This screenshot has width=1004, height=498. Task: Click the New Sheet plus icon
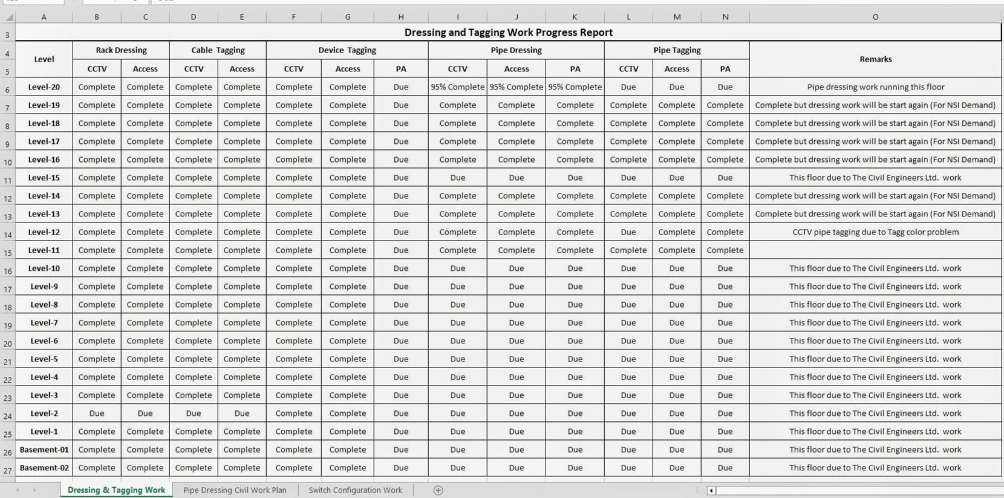(438, 490)
